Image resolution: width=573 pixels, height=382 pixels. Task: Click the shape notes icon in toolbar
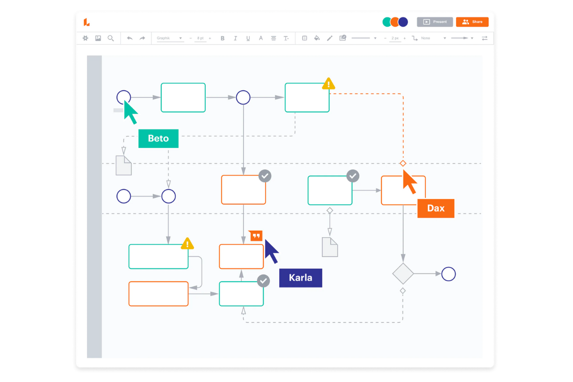click(342, 38)
